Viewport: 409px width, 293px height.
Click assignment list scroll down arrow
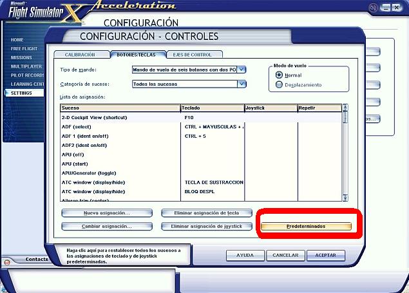[x=345, y=198]
